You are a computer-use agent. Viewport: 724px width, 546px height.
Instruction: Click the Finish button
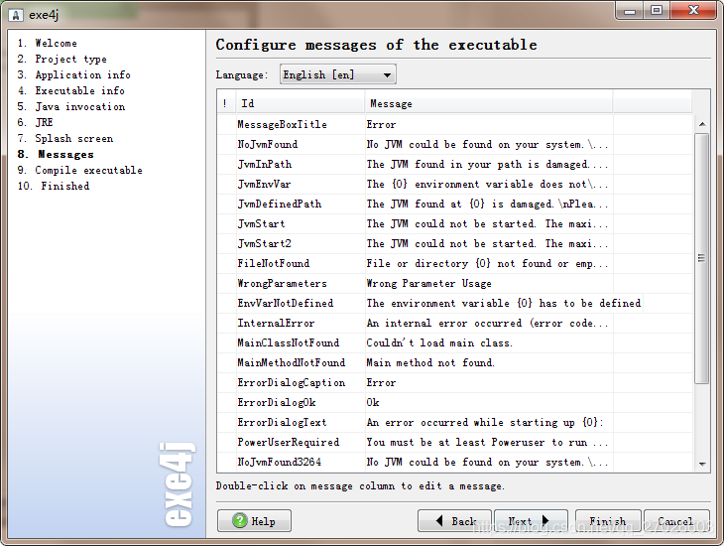[x=608, y=521]
